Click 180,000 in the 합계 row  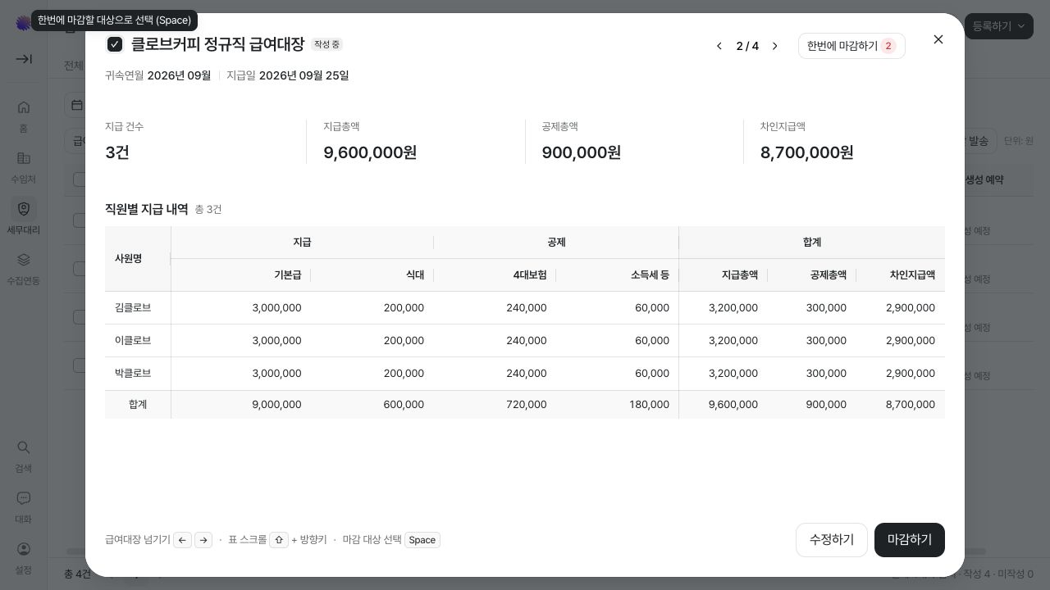[x=649, y=404]
